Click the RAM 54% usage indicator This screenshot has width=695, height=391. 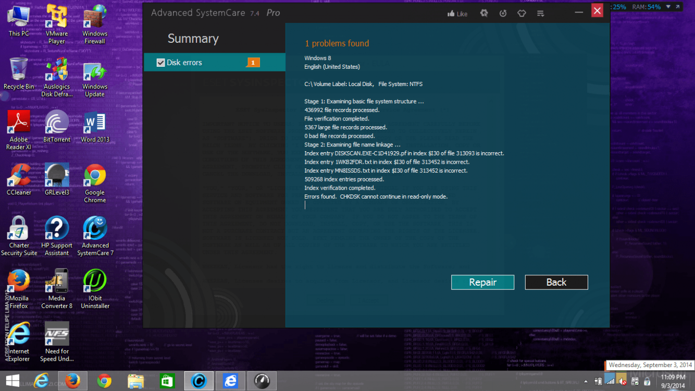click(x=647, y=7)
